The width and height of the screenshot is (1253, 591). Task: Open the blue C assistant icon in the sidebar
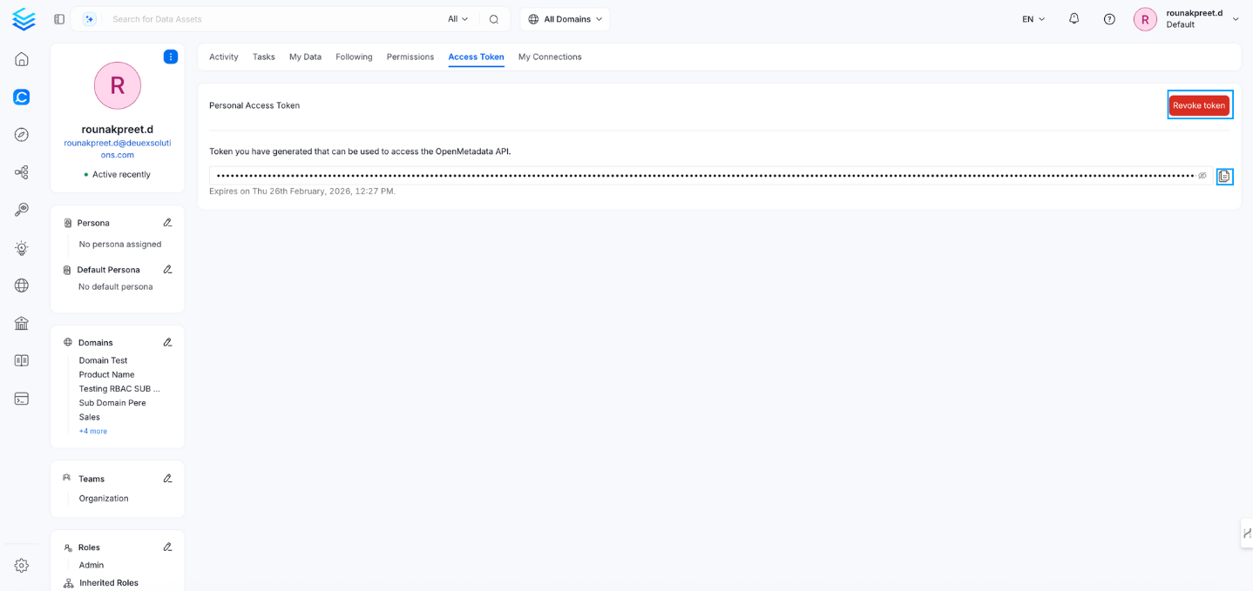22,97
